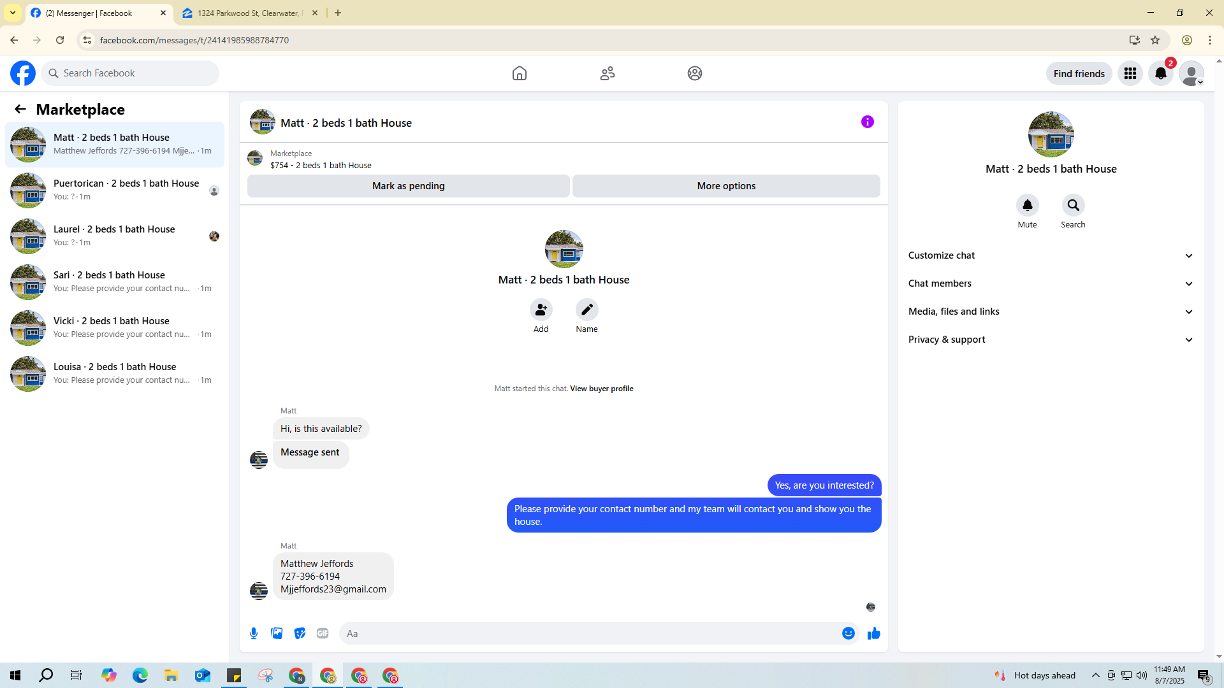Open the Sari conversation
The image size is (1224, 688).
115,282
